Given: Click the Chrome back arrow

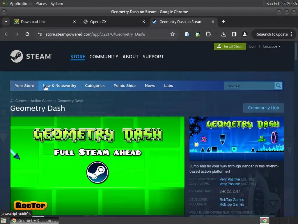Looking at the screenshot, I should point(6,34).
